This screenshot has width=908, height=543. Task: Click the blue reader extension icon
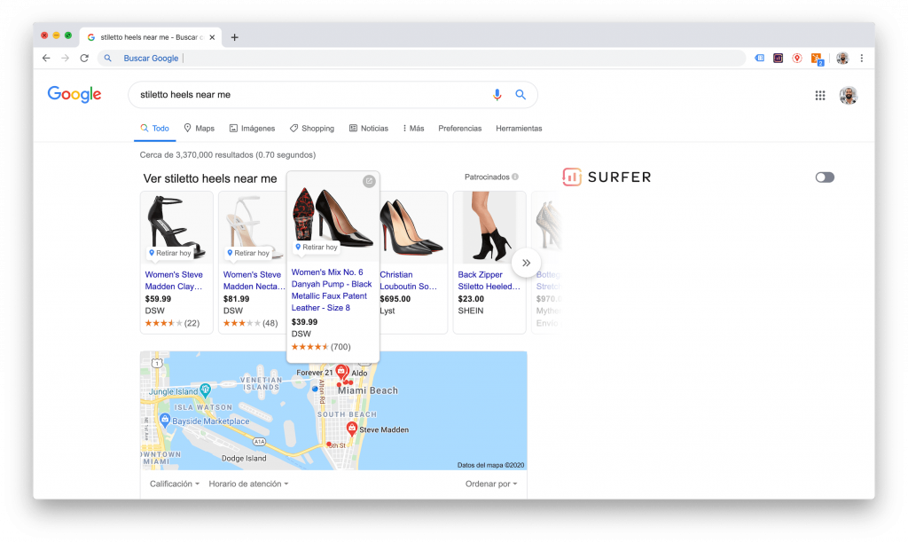point(759,58)
